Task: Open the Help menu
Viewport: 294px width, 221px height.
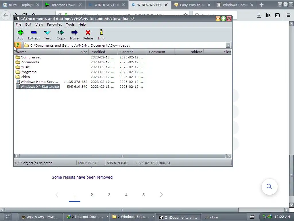Action: (x=82, y=24)
